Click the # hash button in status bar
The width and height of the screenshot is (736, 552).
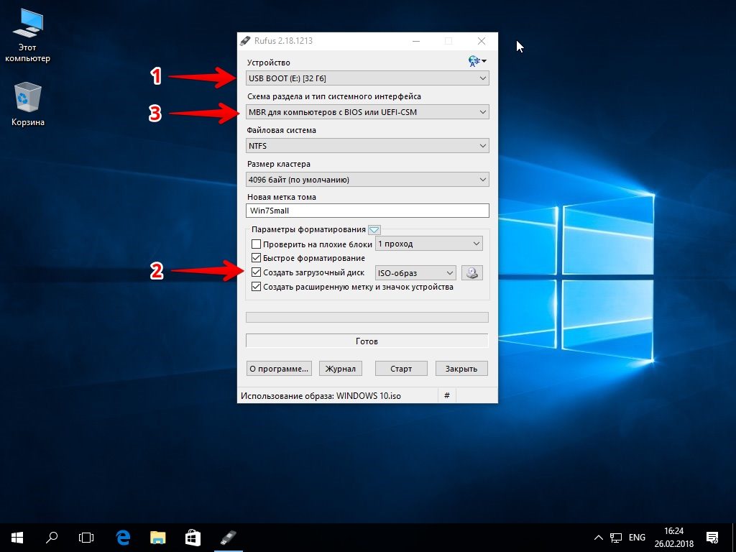coord(447,396)
